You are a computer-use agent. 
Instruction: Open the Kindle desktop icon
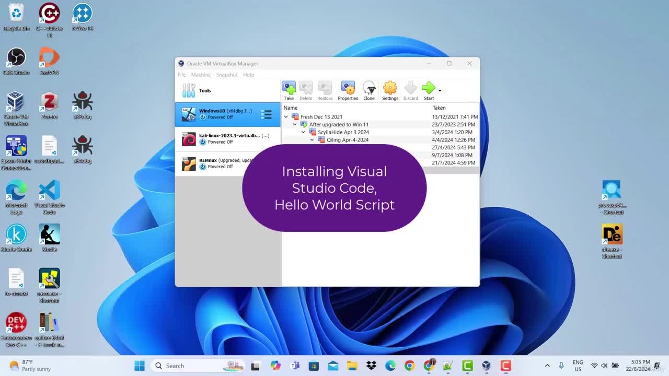49,239
